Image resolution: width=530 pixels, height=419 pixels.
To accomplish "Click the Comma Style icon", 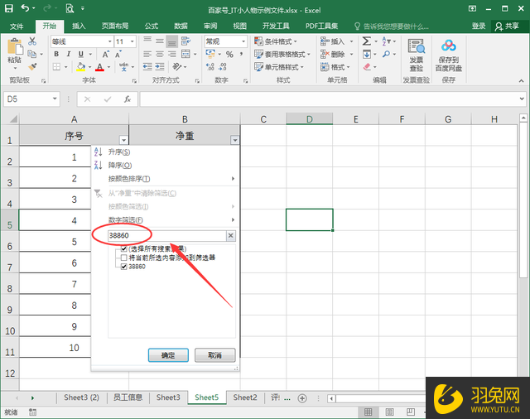I will (241, 54).
